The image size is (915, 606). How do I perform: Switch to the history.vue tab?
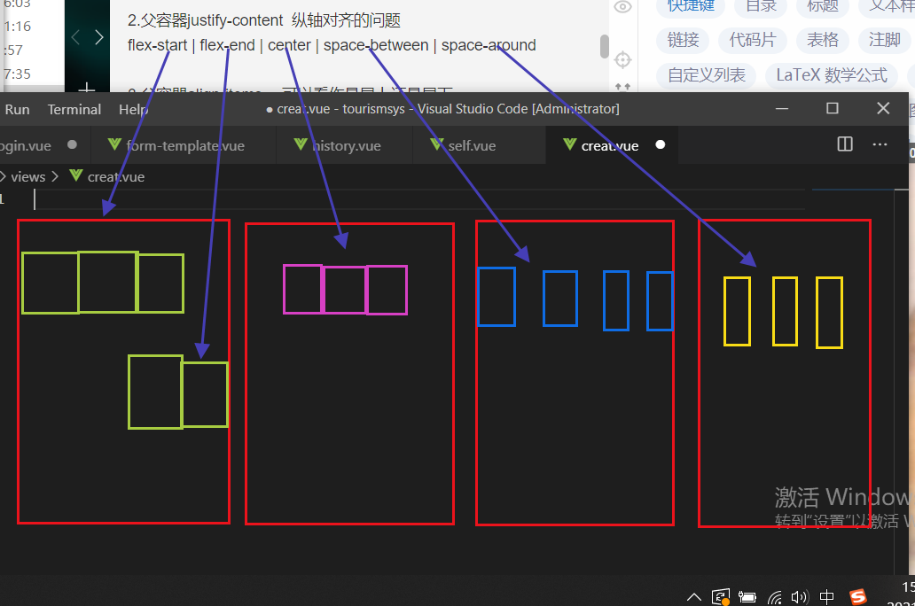pos(345,145)
